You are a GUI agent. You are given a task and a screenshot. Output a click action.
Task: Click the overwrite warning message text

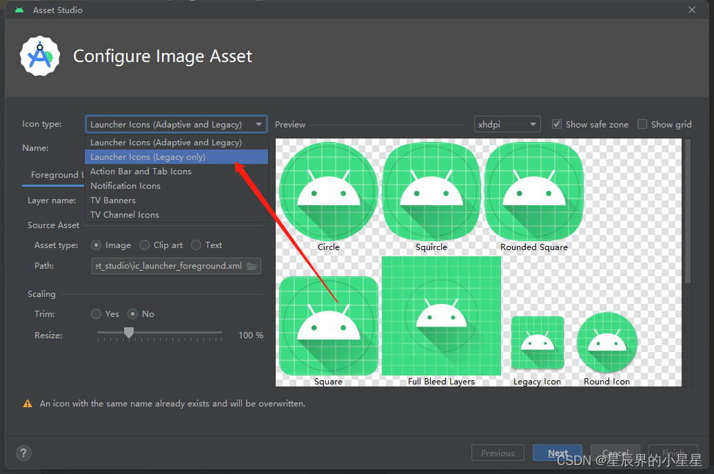coord(172,404)
